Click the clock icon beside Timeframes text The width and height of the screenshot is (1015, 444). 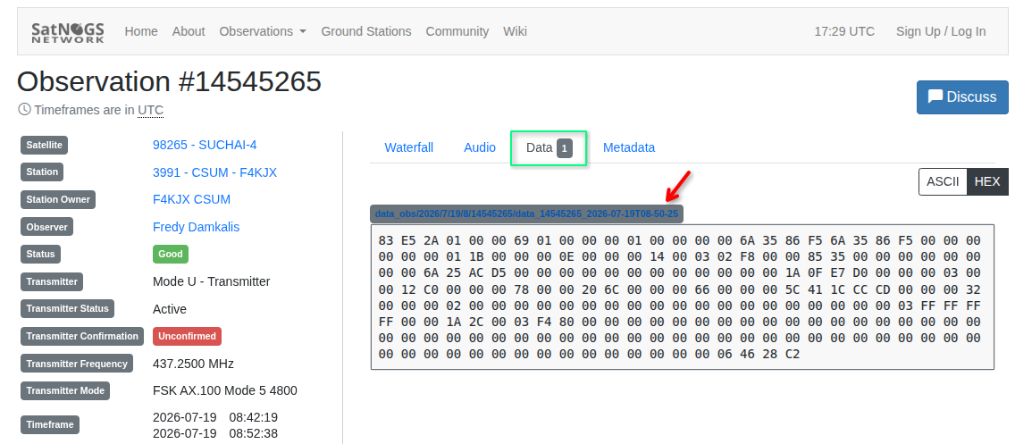pos(24,109)
